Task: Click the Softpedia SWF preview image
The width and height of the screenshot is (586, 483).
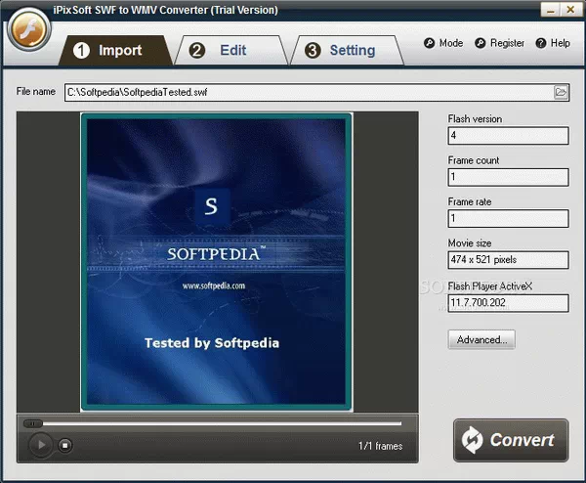Action: [215, 261]
